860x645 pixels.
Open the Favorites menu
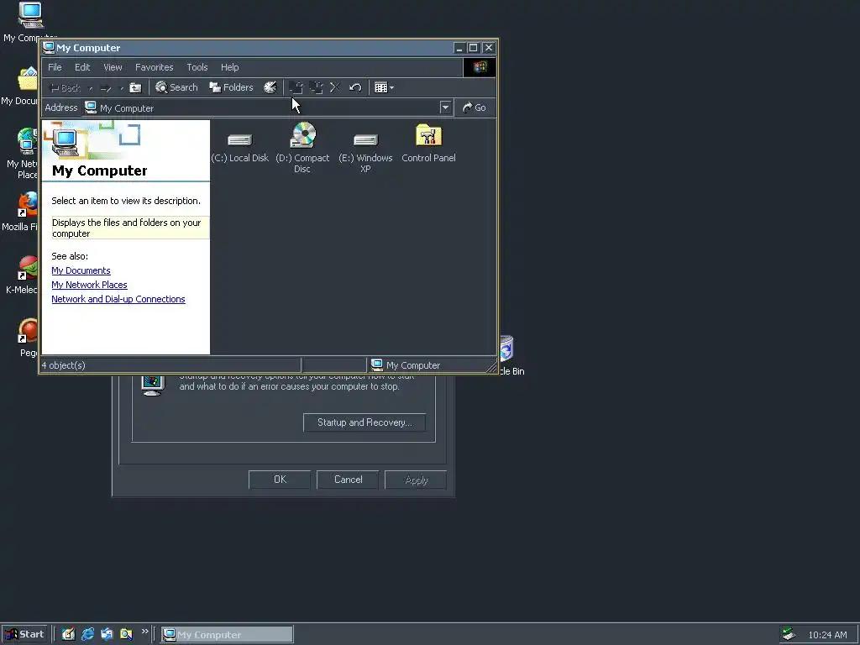(x=155, y=67)
